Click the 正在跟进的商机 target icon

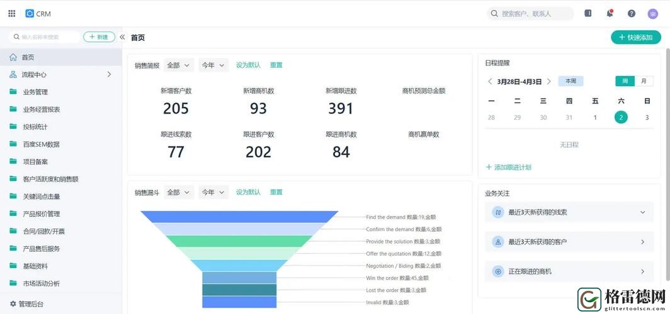[x=498, y=271]
